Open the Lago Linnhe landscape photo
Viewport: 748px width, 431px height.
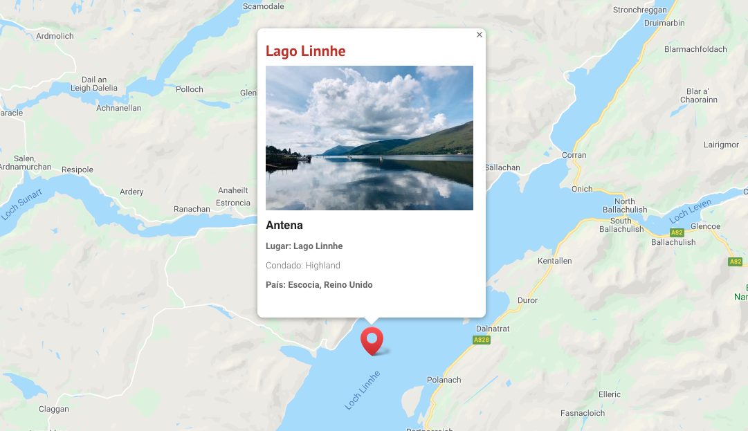pos(370,138)
